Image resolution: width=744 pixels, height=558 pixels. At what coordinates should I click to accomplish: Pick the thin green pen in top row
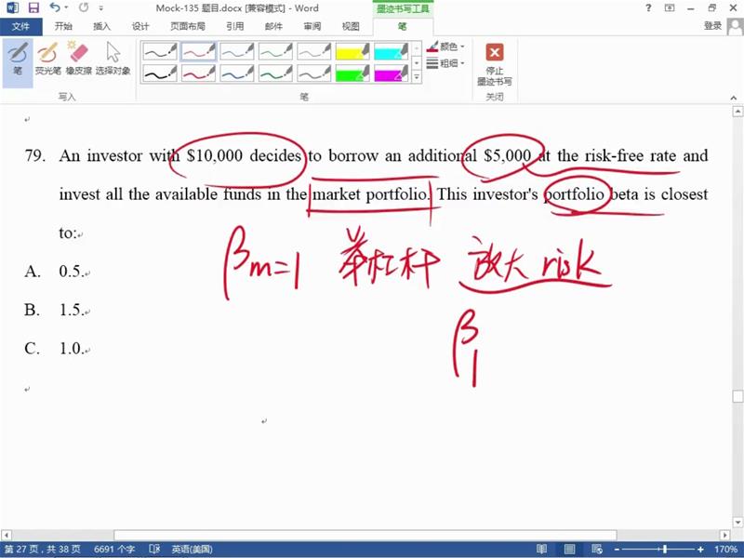coord(275,51)
